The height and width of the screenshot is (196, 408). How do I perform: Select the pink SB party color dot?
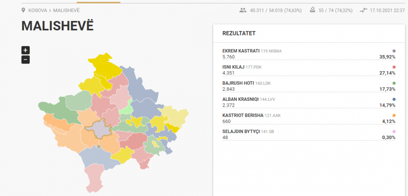click(x=394, y=131)
